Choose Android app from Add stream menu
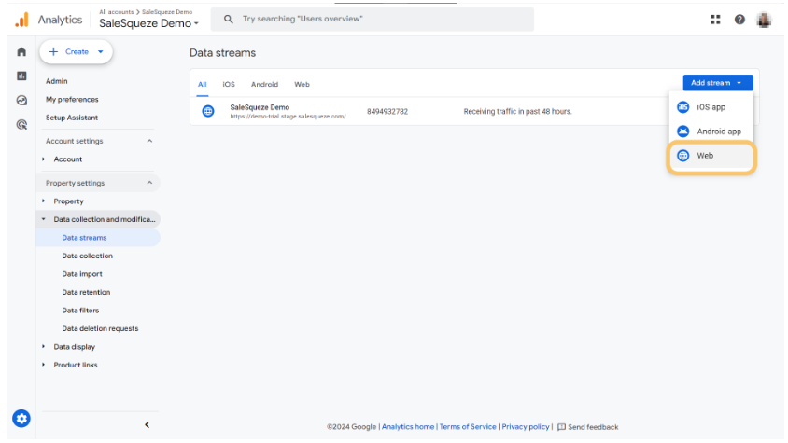Screen dimensions: 788x443 tap(711, 132)
